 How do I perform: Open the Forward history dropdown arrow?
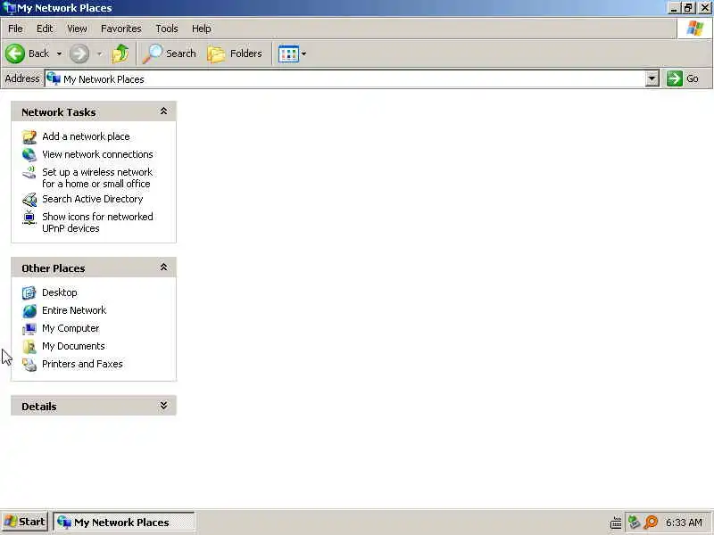99,53
